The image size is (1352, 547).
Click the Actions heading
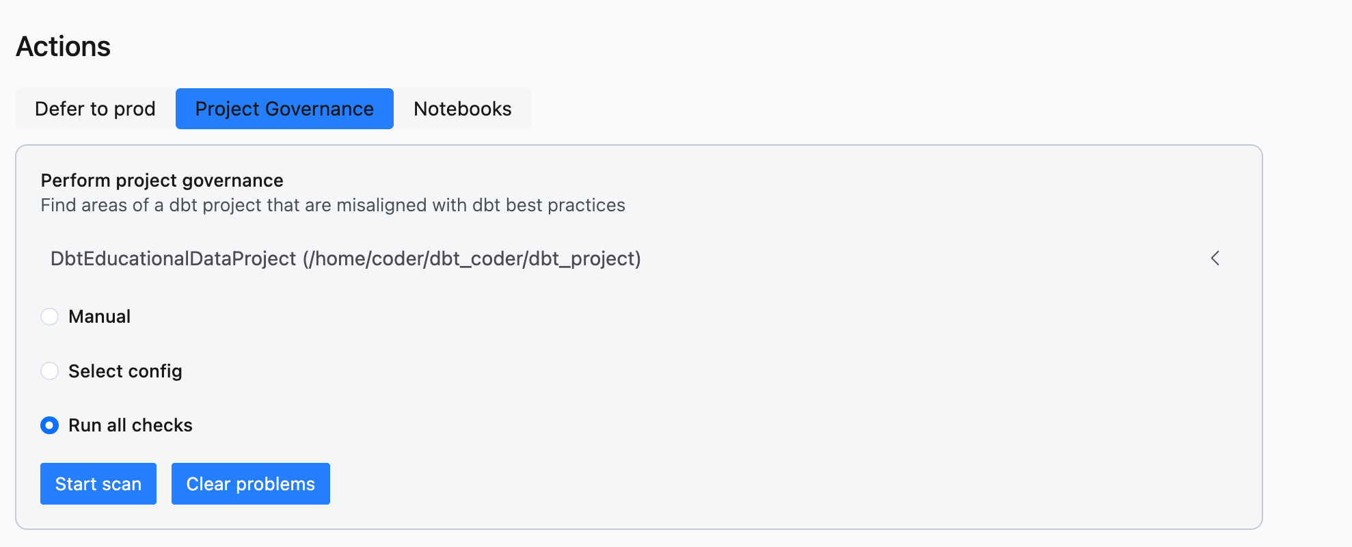[63, 46]
